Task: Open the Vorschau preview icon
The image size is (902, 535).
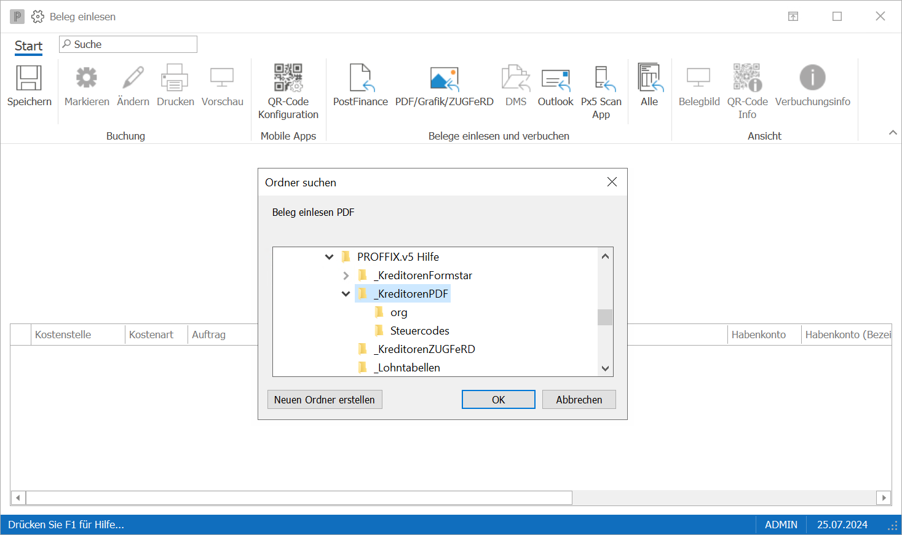Action: (x=222, y=78)
